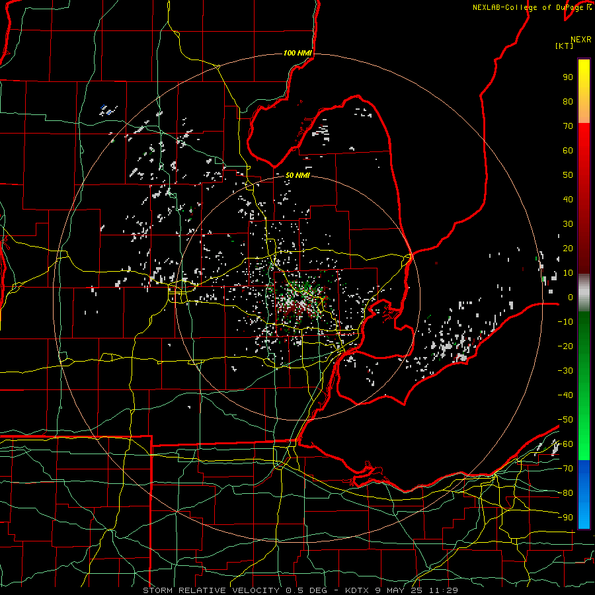The width and height of the screenshot is (595, 595).
Task: Click the positive 60 knot scale label
Action: [x=568, y=150]
